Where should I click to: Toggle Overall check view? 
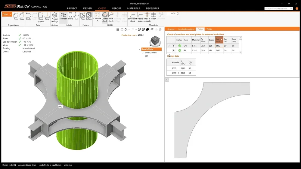pos(105,17)
